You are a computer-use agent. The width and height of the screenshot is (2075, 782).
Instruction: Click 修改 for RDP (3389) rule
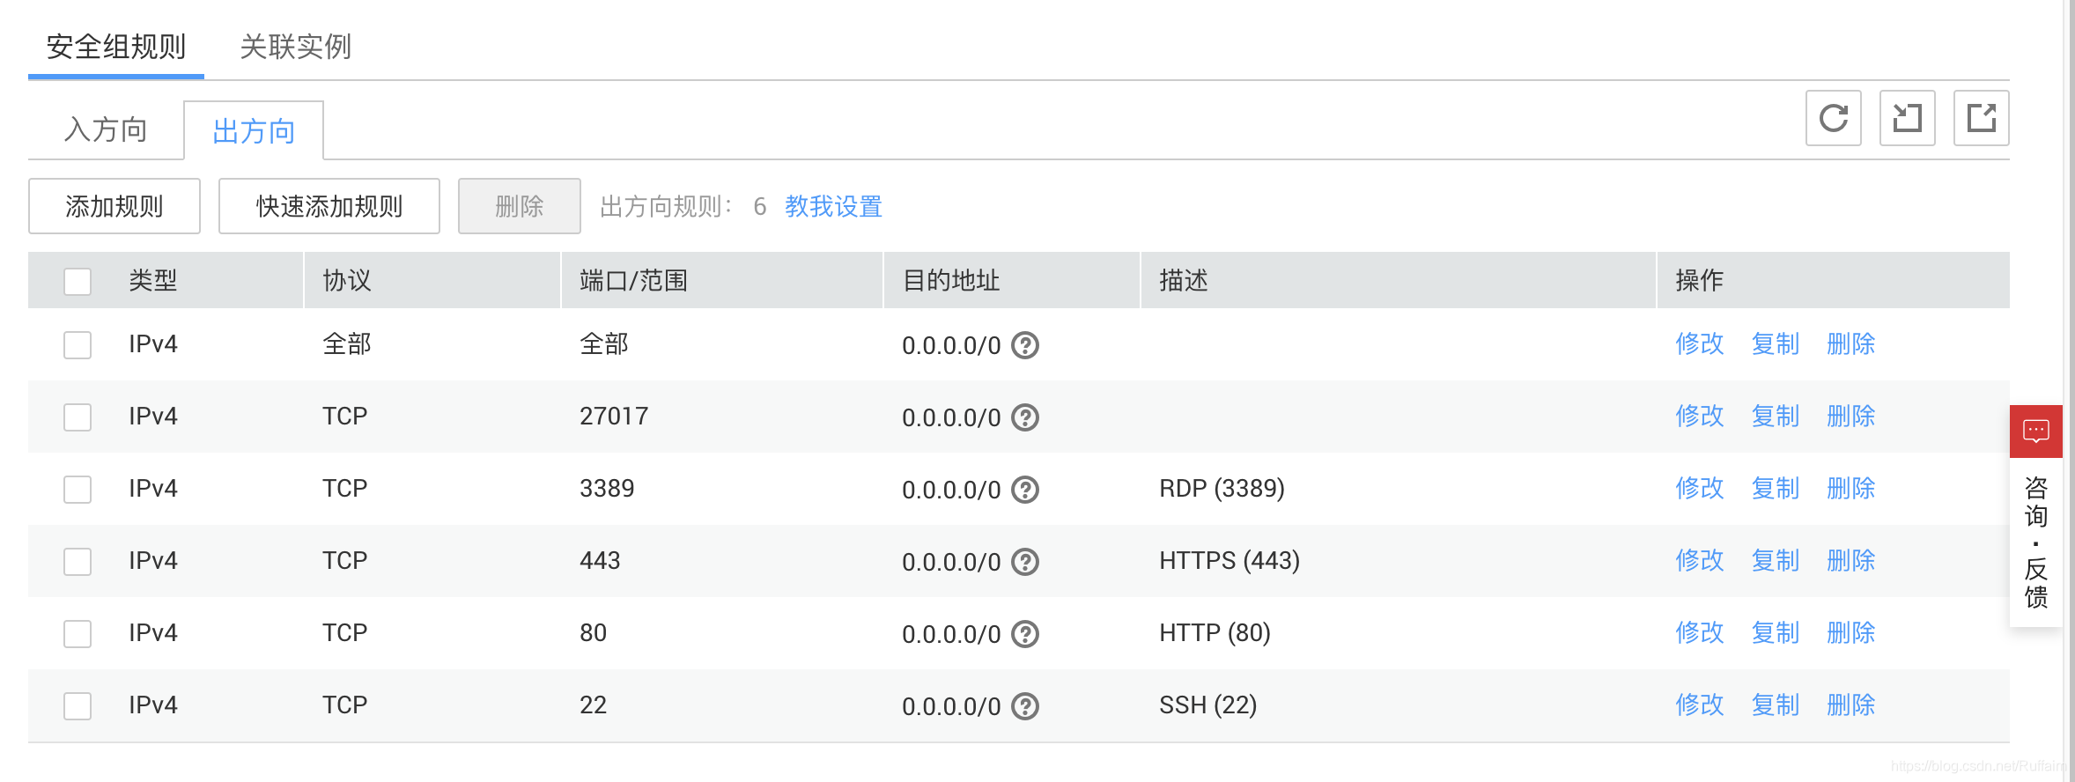point(1700,488)
